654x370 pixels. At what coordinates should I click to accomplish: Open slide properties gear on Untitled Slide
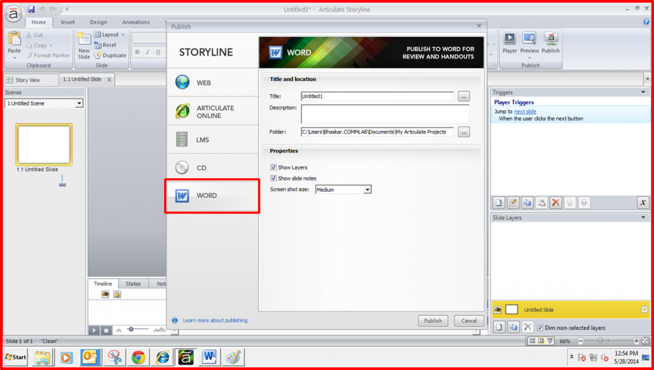(643, 309)
